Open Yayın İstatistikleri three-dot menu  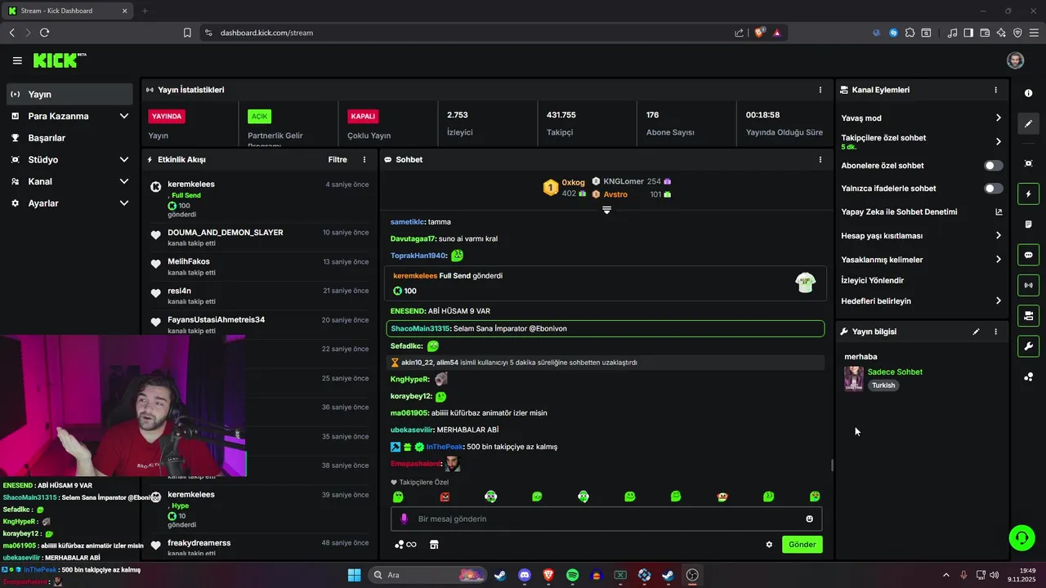[820, 90]
